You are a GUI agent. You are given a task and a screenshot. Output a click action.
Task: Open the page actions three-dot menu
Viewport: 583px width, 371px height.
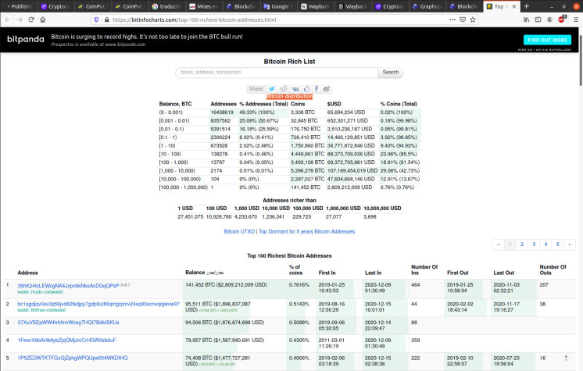pos(452,20)
